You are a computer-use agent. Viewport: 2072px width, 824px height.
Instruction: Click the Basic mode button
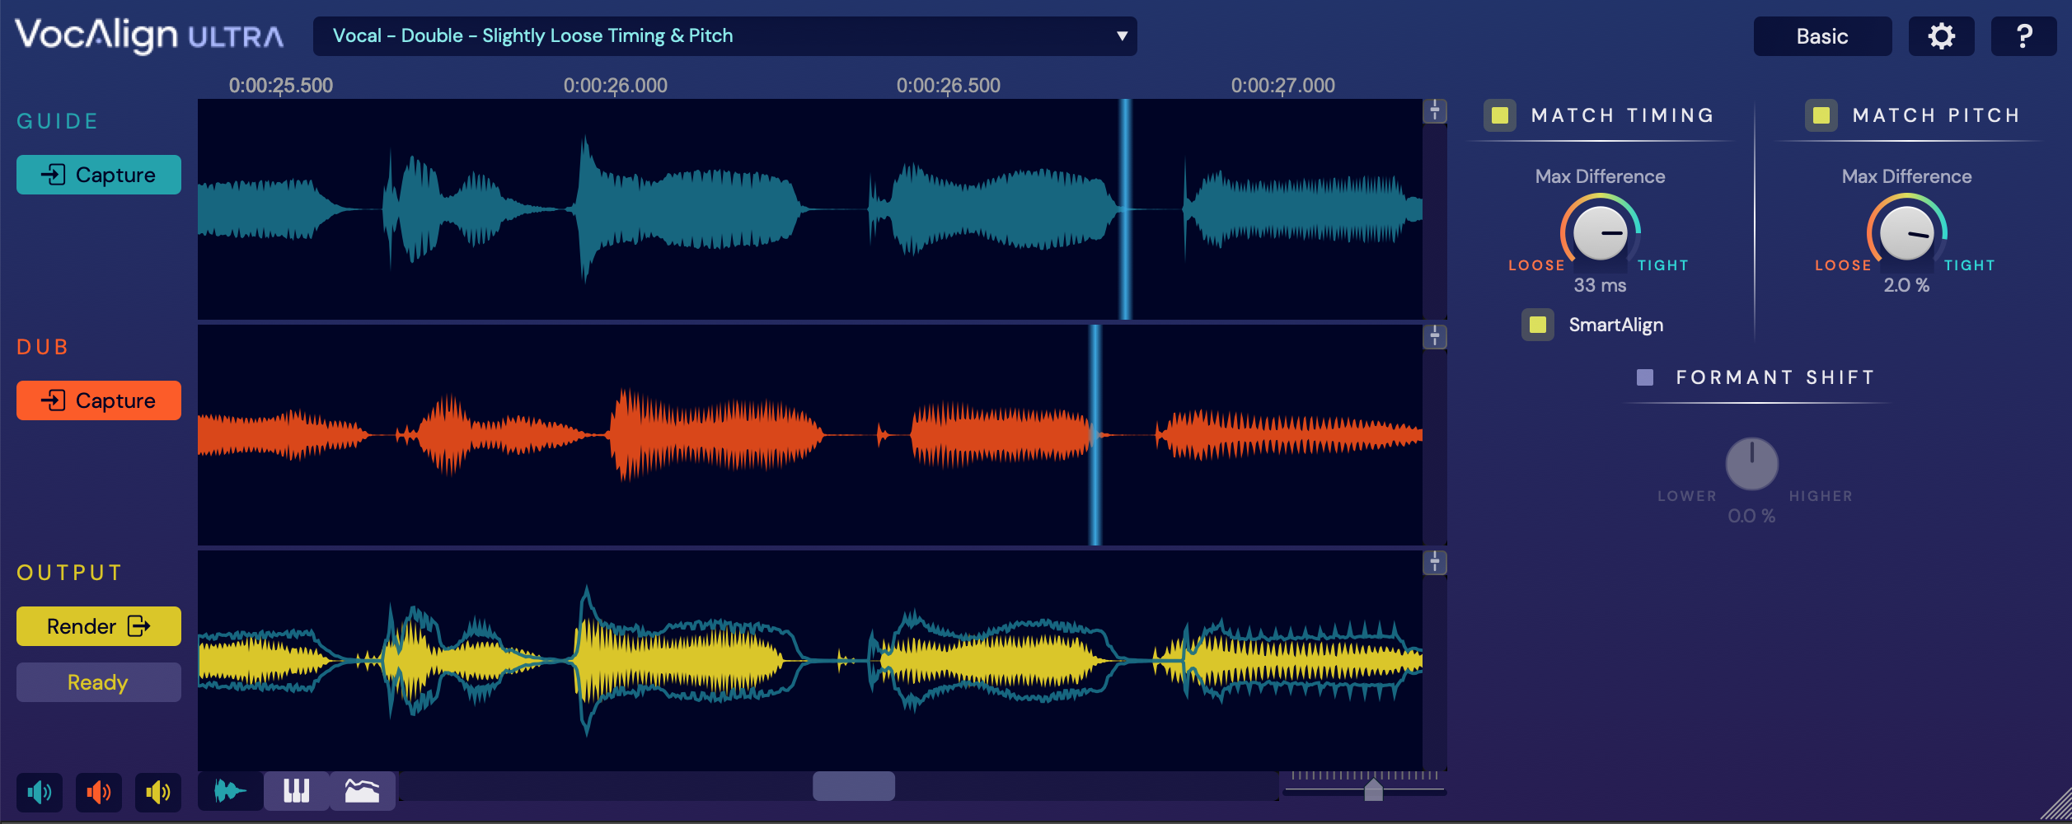[1822, 36]
